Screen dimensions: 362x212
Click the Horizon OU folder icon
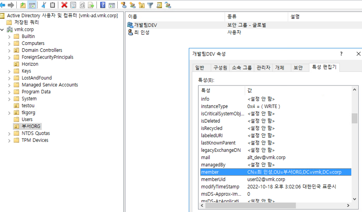16,64
